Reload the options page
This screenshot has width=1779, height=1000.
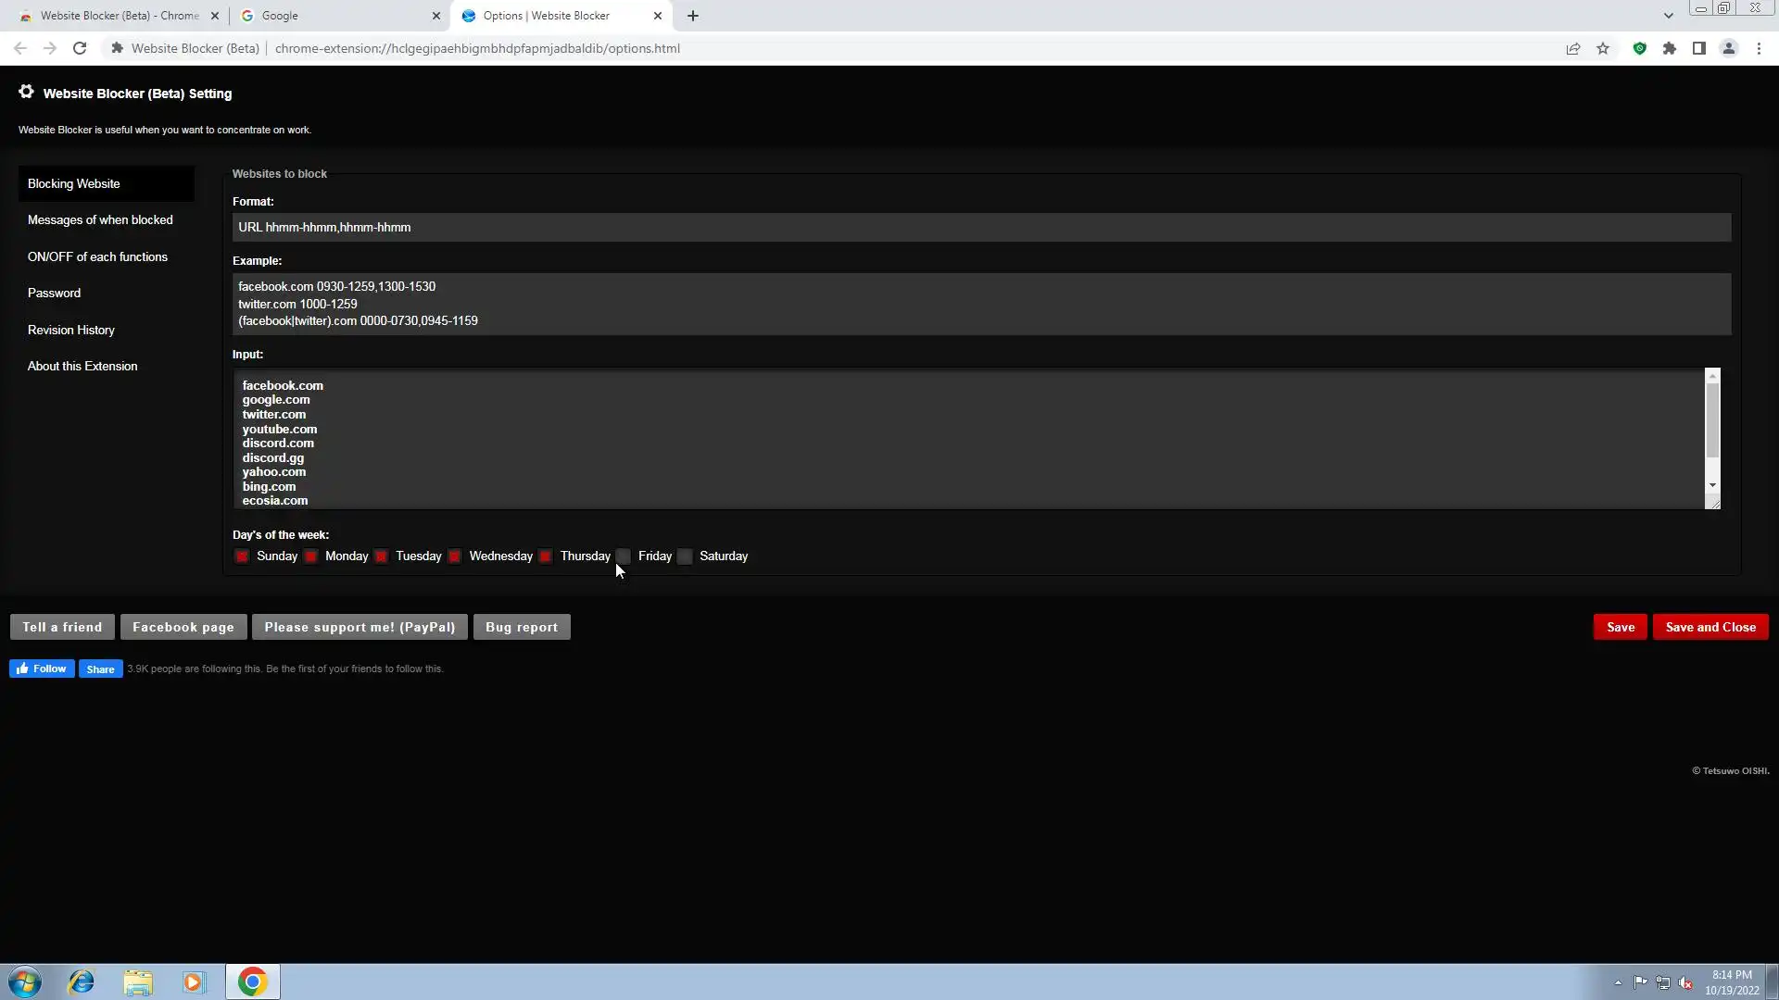(80, 48)
